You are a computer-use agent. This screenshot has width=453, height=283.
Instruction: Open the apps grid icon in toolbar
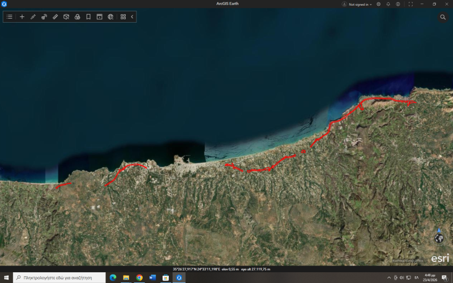[123, 17]
